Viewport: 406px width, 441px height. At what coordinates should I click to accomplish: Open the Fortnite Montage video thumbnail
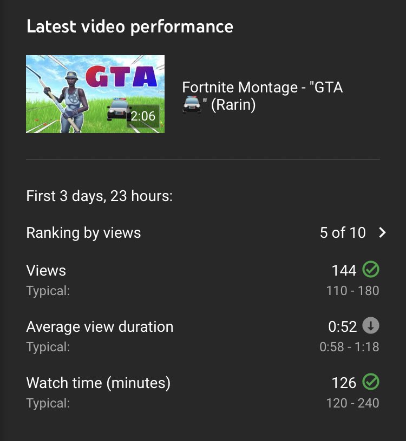tap(95, 94)
